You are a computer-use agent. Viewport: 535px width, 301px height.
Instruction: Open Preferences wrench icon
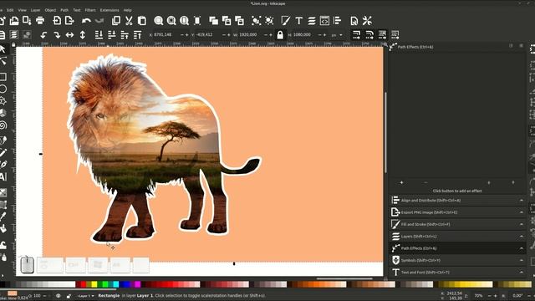(367, 20)
